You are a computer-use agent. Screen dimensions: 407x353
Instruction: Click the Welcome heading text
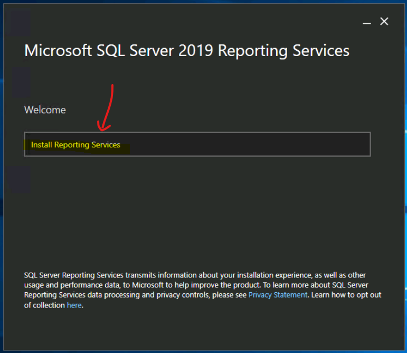point(45,110)
